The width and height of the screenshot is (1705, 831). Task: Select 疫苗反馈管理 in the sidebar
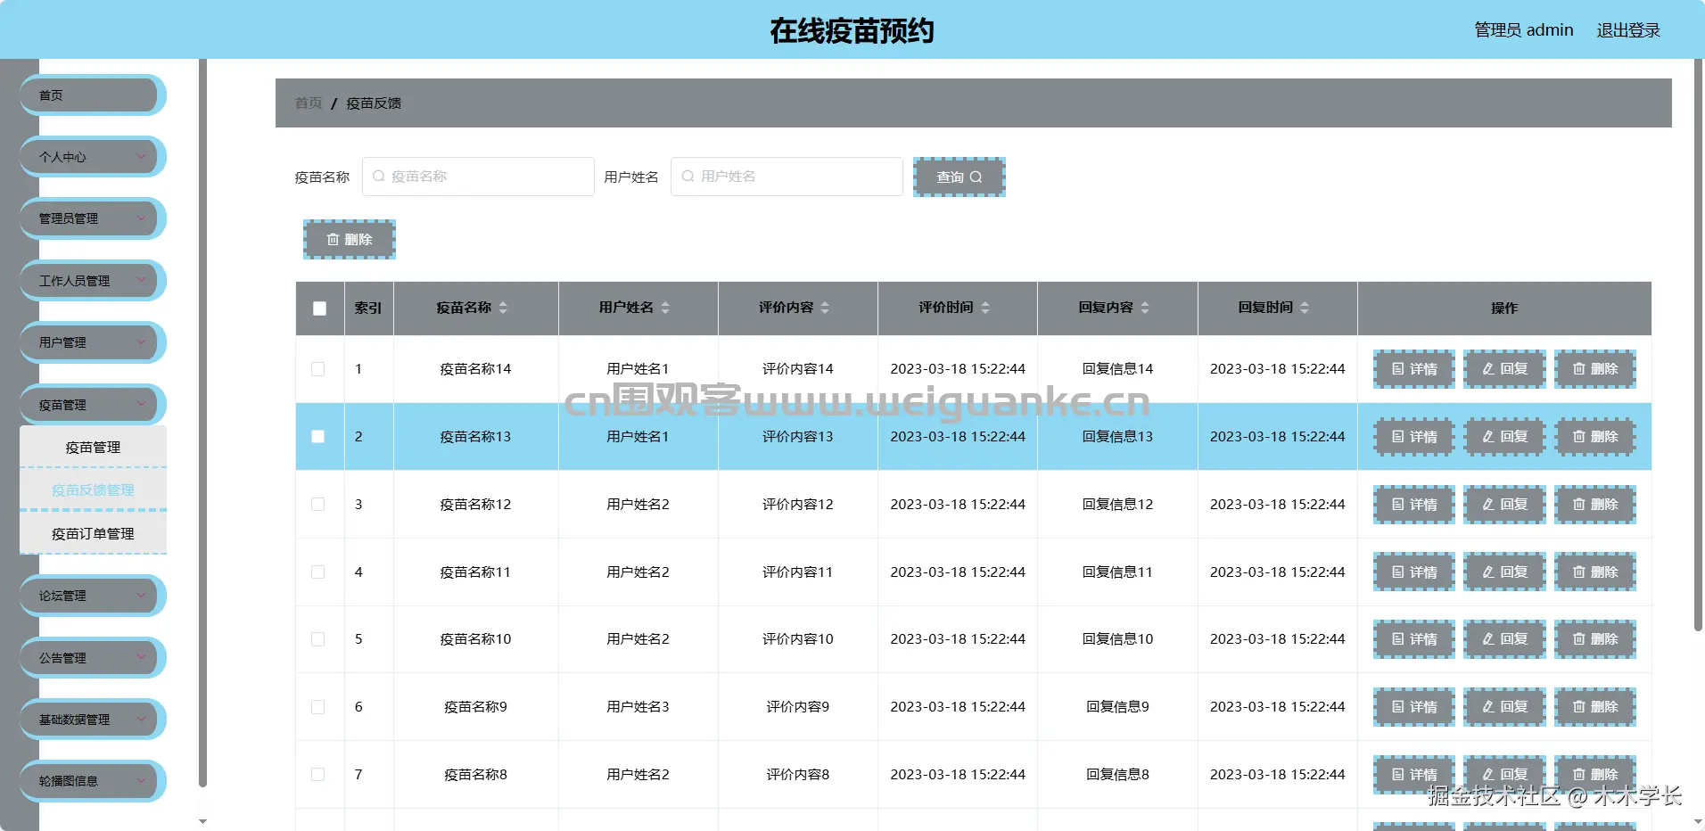(92, 490)
